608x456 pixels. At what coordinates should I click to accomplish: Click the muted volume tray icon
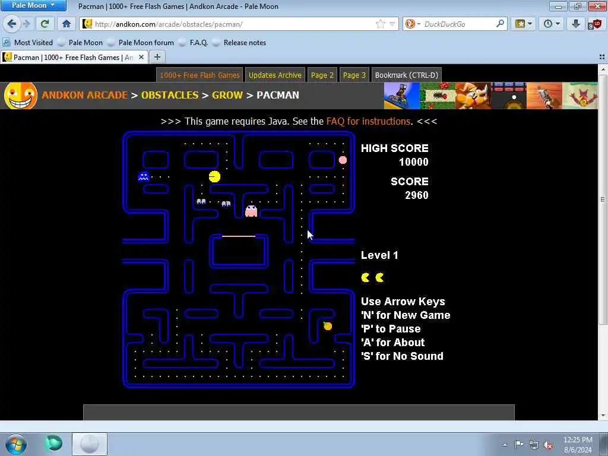coord(548,445)
